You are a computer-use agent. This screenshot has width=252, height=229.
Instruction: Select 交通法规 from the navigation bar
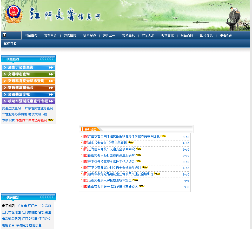[128, 35]
